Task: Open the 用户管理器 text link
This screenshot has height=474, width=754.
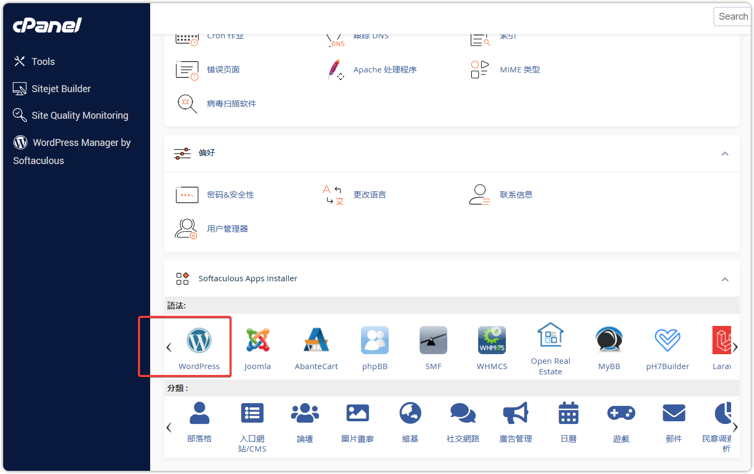Action: 227,229
